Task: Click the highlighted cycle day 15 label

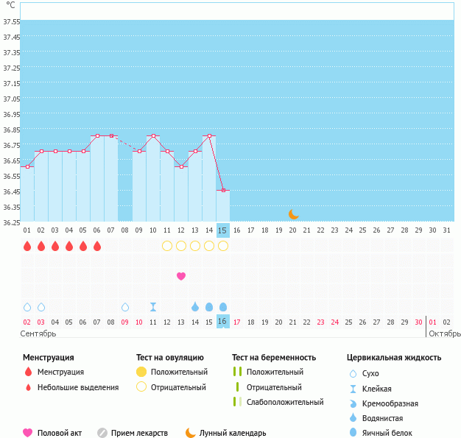Action: pos(223,230)
